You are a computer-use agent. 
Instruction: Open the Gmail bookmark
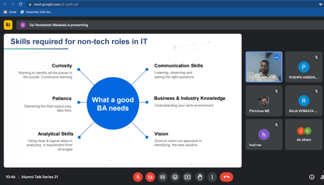[x=10, y=12]
